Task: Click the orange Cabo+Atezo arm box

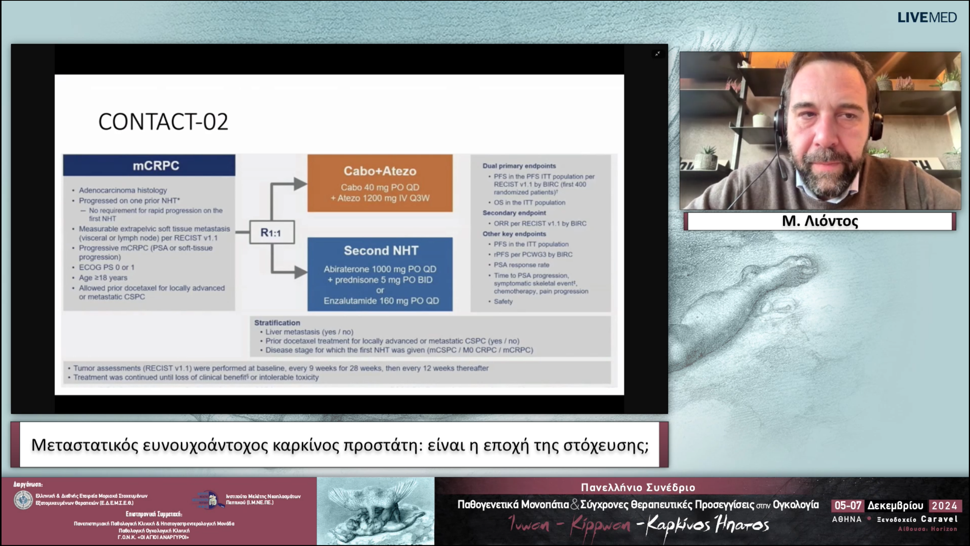Action: pyautogui.click(x=380, y=183)
